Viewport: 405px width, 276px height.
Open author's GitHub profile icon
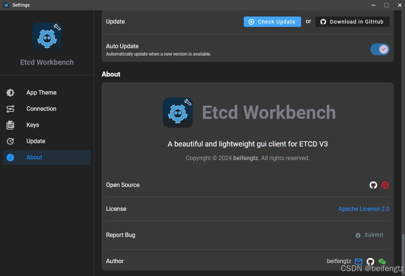(x=370, y=262)
